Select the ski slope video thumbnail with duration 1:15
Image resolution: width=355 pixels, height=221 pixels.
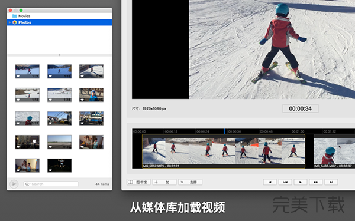pyautogui.click(x=59, y=71)
